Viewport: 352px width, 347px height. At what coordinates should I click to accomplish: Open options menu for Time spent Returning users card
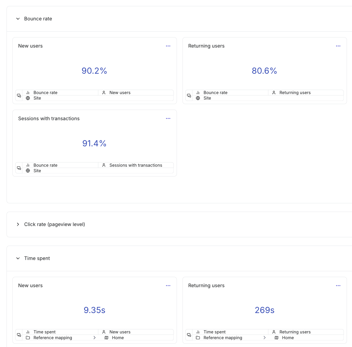click(x=338, y=286)
